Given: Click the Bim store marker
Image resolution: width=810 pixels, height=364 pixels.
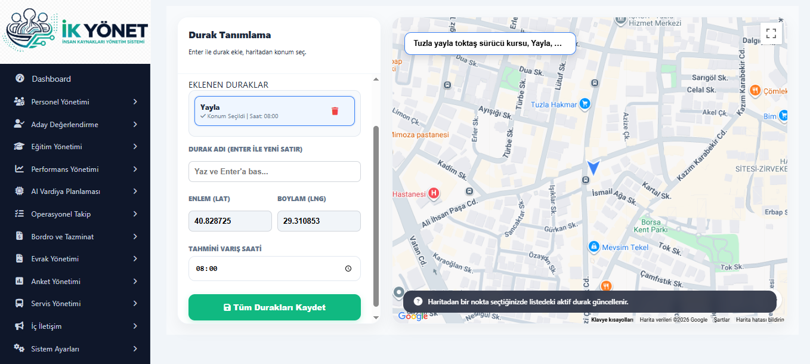Looking at the screenshot, I should tap(784, 115).
